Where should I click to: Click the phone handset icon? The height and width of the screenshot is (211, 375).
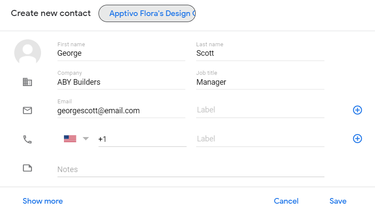pyautogui.click(x=27, y=139)
